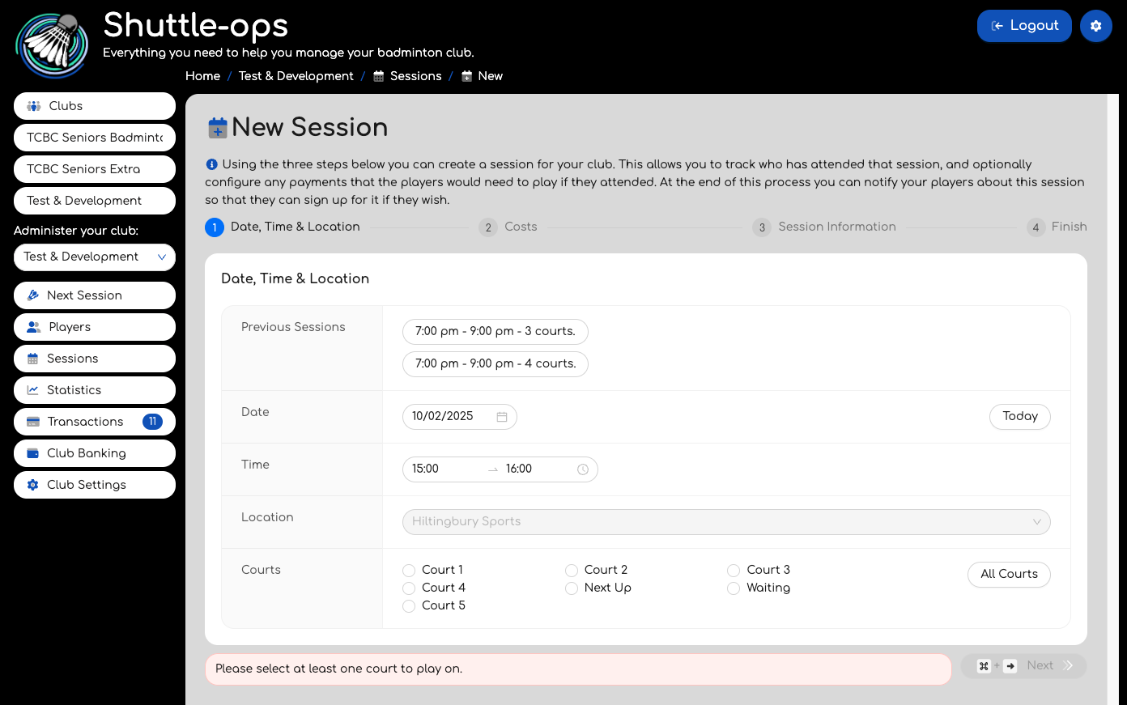Open the Hiltingbury Sports location dropdown

click(x=726, y=522)
